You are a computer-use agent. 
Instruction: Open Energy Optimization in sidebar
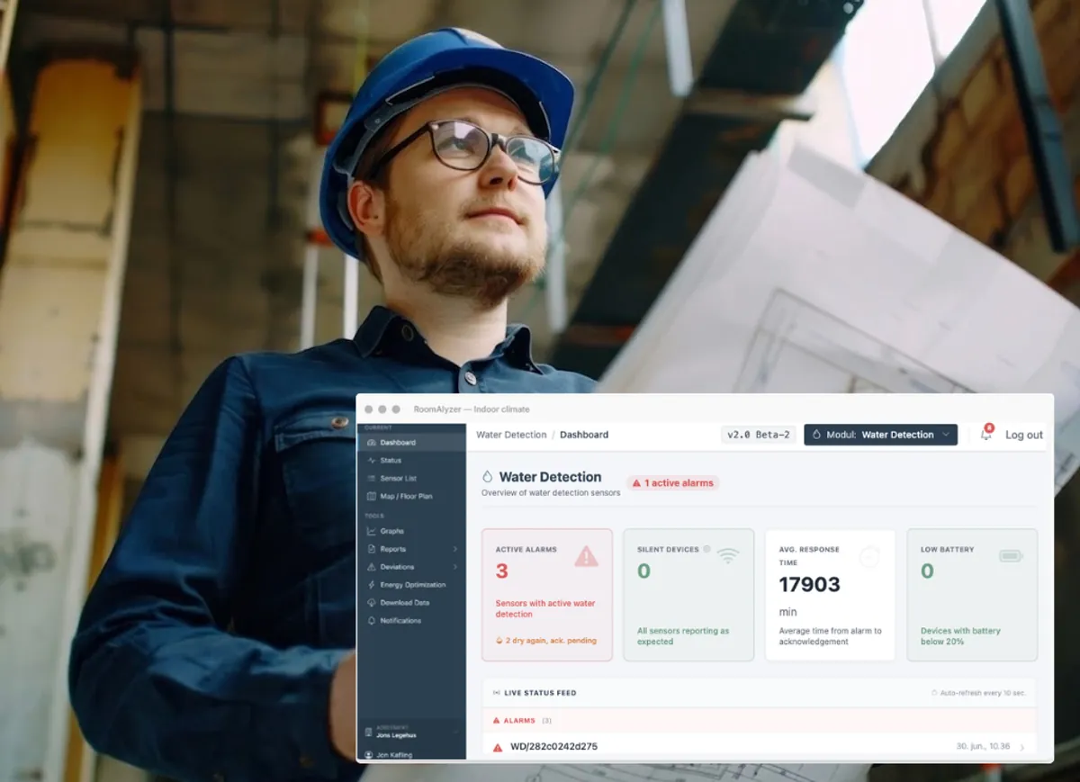[x=411, y=585]
